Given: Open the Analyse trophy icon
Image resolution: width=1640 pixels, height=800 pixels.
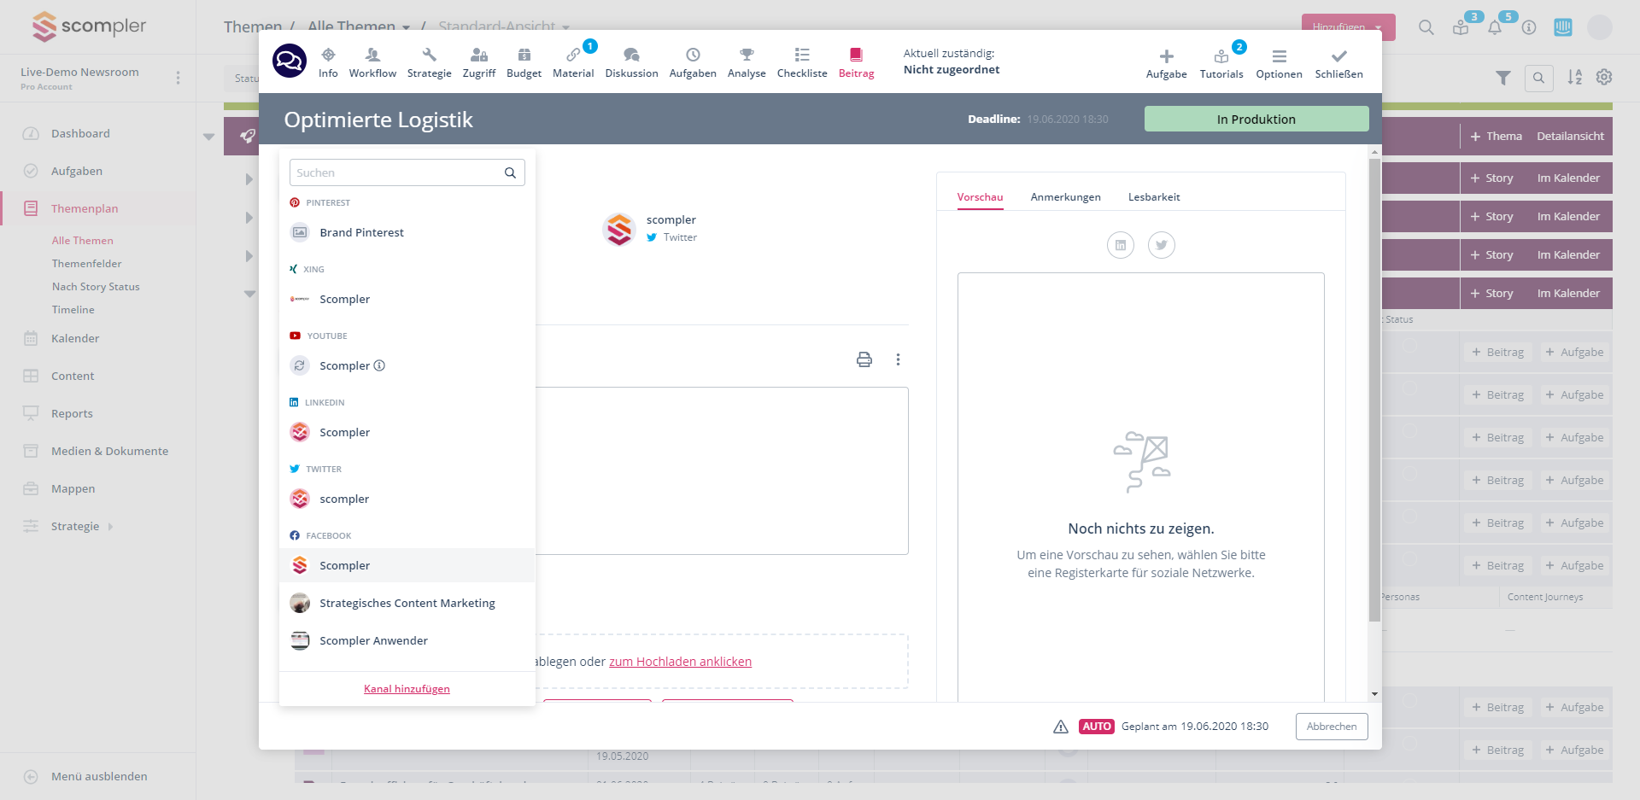Looking at the screenshot, I should 747,55.
